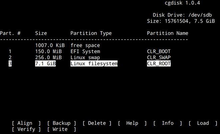Click the Partition Type column header
This screenshot has height=134, width=220.
91,33
